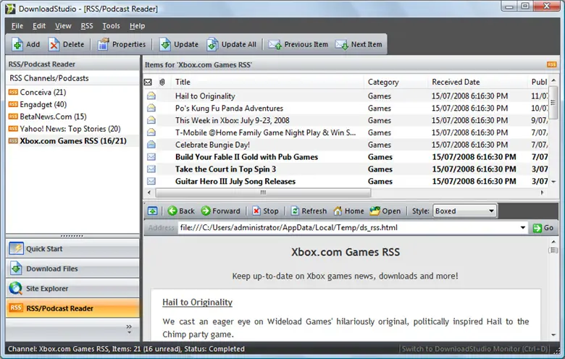Click the item list horizontal scrollbar

tap(348, 193)
